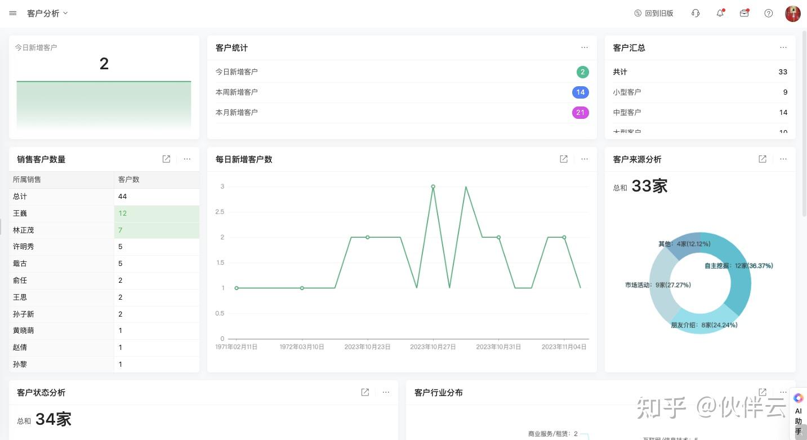Viewport: 807px width, 440px height.
Task: Open the notifications bell
Action: tap(720, 13)
